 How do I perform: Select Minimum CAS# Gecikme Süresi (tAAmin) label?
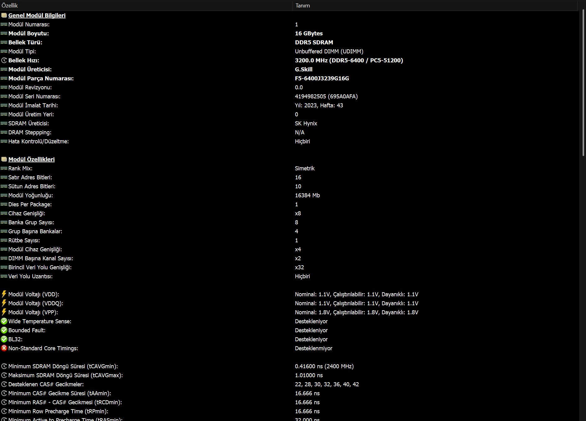point(60,393)
